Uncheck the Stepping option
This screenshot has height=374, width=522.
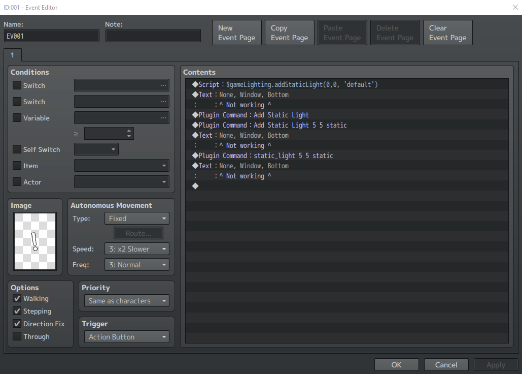[17, 311]
